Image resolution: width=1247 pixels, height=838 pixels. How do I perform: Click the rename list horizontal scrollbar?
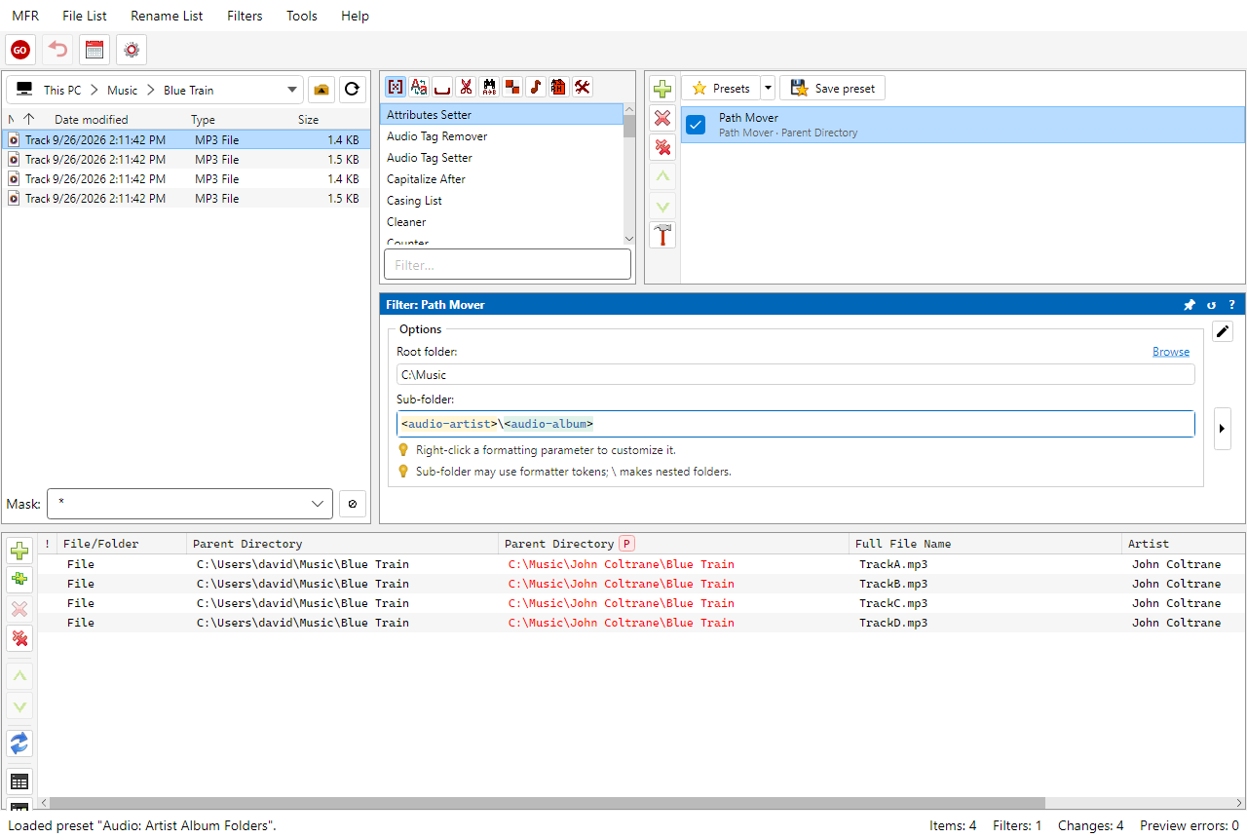click(x=548, y=803)
